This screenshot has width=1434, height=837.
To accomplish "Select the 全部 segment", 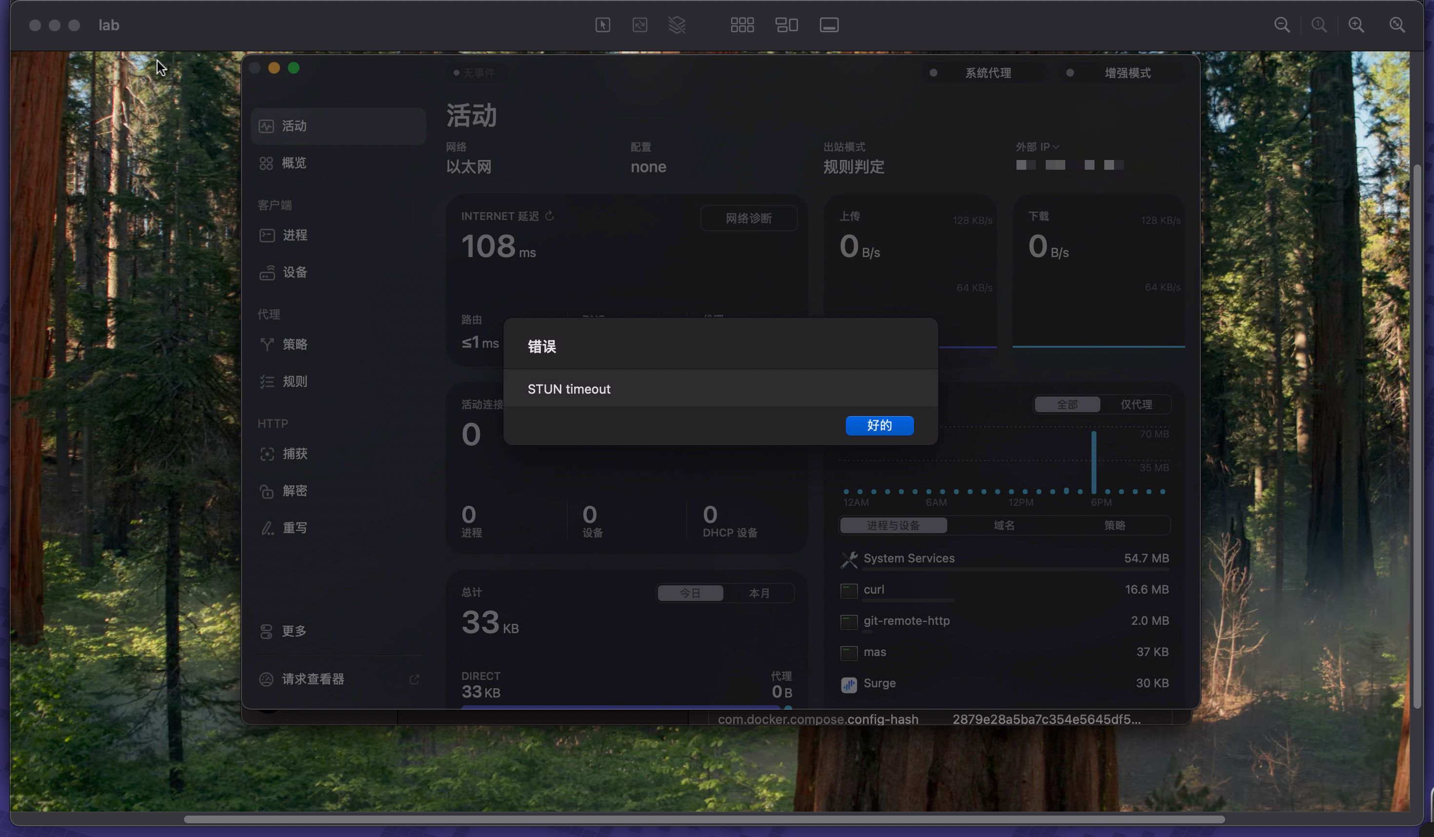I will point(1067,404).
